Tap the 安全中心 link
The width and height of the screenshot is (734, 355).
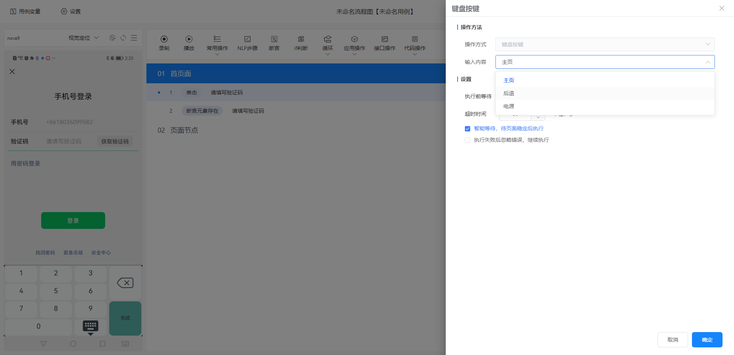(x=101, y=253)
